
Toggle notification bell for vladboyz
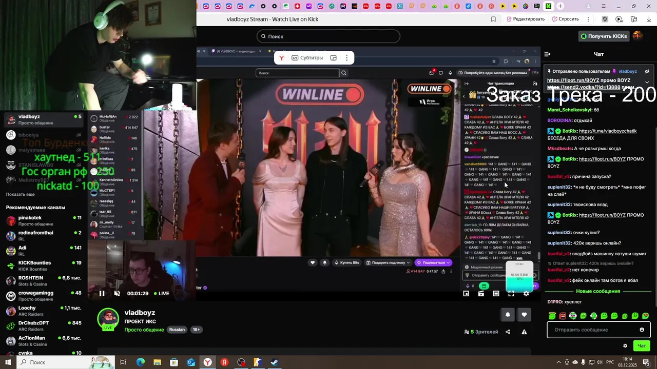(x=508, y=315)
